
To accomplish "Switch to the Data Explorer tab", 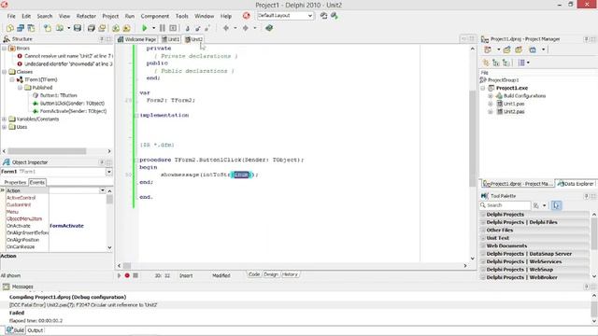I will (x=576, y=184).
